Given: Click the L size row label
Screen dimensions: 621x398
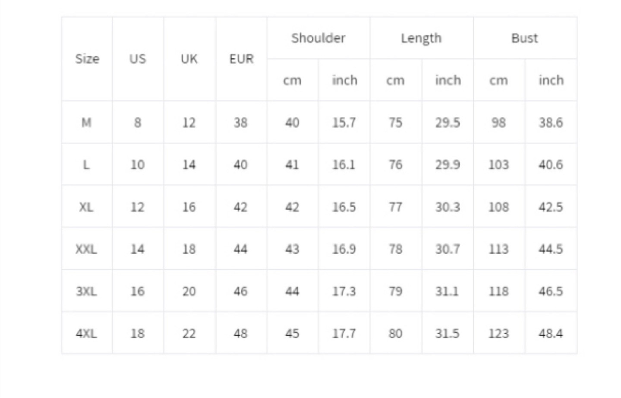Looking at the screenshot, I should point(87,164).
